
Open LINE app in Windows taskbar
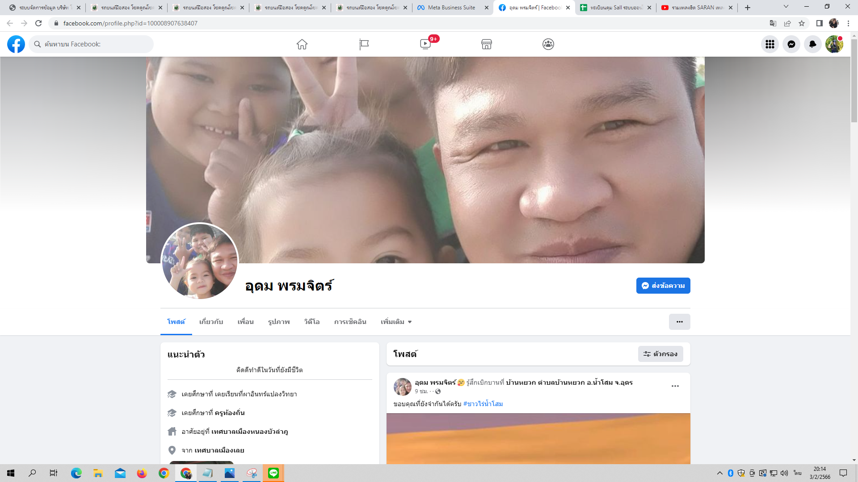tap(273, 473)
